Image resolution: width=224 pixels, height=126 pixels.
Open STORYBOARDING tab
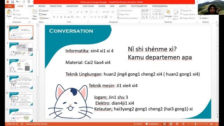click(x=160, y=6)
